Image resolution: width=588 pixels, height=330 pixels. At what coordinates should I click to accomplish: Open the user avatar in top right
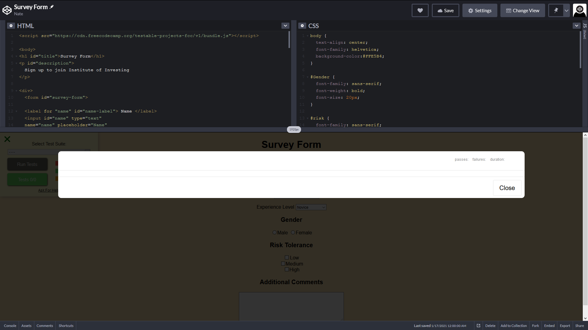point(579,10)
